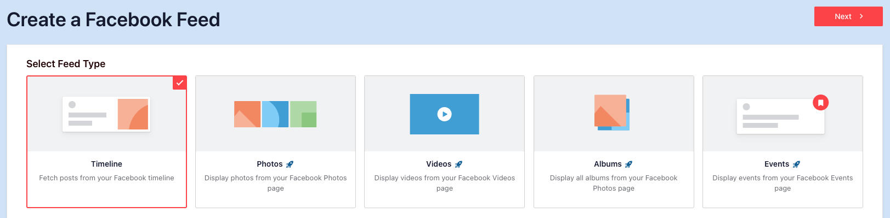Select the Albums feed illustration
Image resolution: width=890 pixels, height=218 pixels.
612,113
